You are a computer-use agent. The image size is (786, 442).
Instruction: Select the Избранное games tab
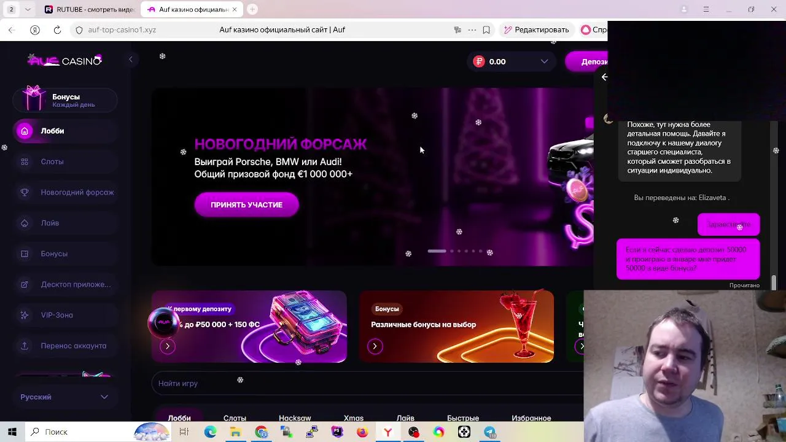tap(531, 418)
